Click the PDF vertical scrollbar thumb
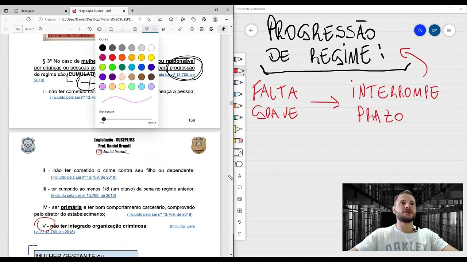The width and height of the screenshot is (467, 262). 231,103
